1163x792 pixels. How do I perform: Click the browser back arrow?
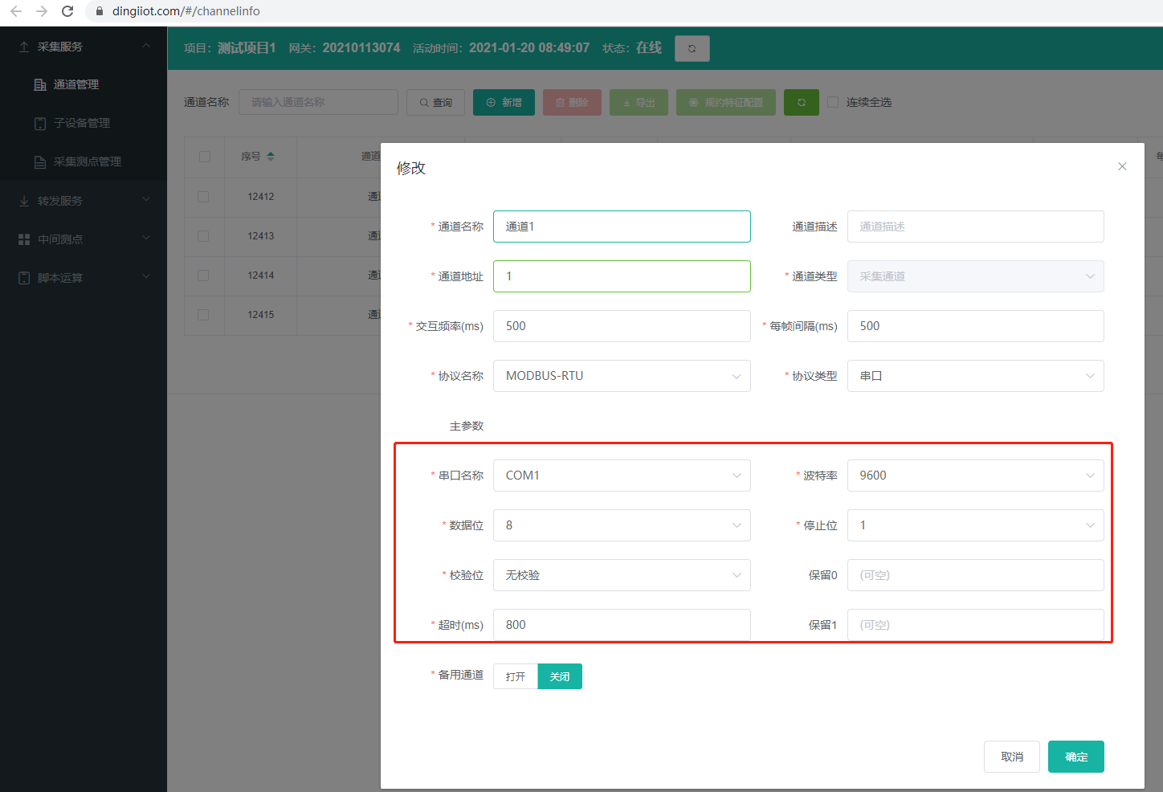[16, 11]
